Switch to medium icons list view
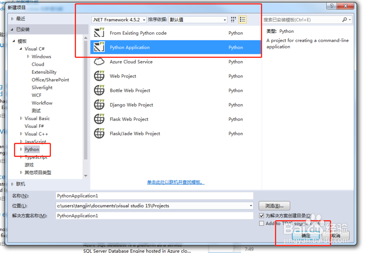Image resolution: width=369 pixels, height=253 pixels. (242, 20)
